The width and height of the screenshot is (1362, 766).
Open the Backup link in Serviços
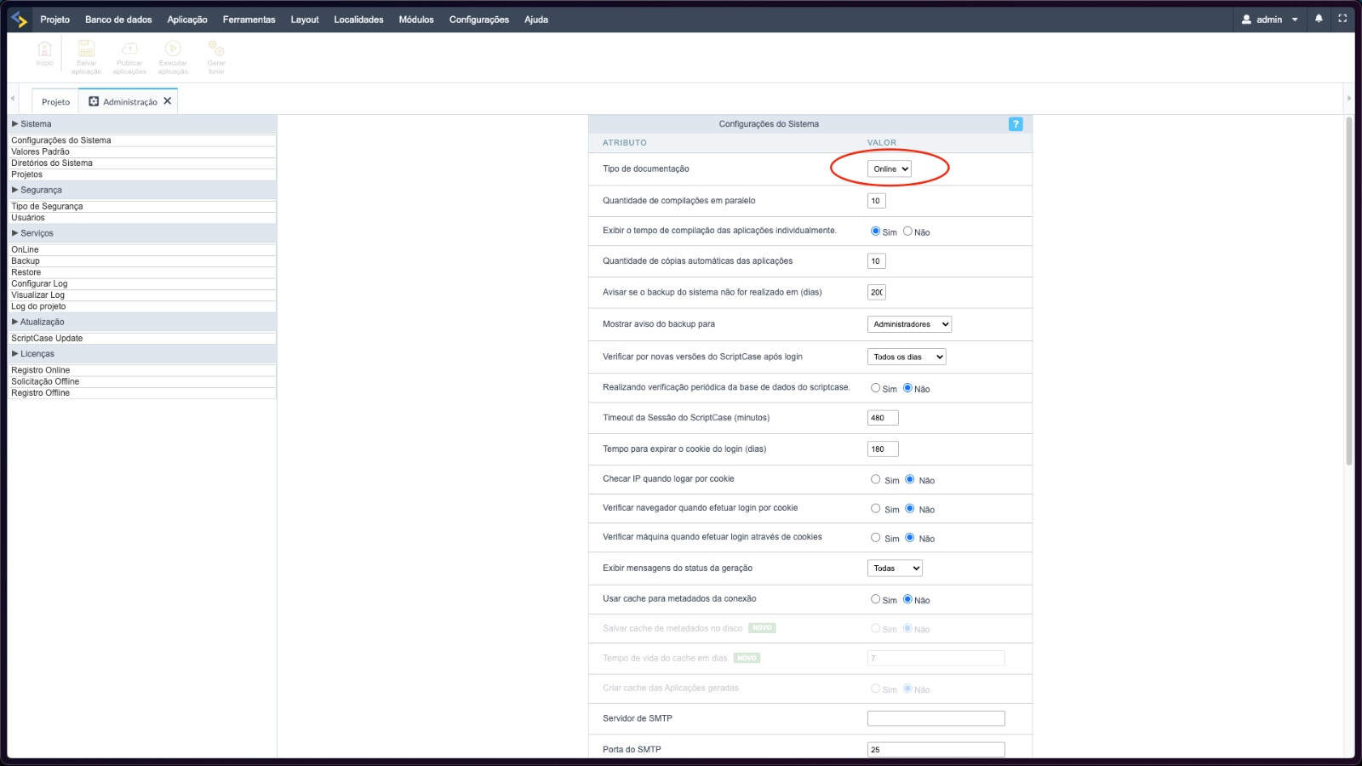point(26,261)
